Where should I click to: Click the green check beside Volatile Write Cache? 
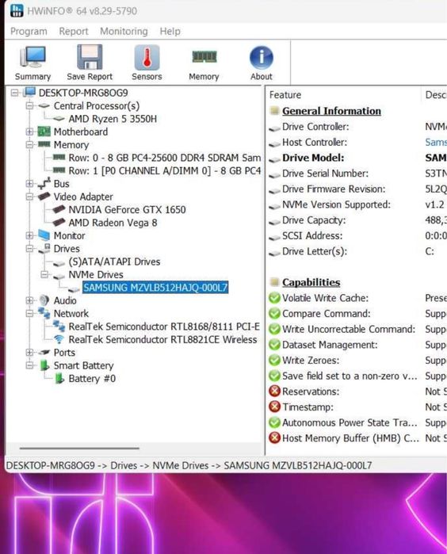coord(274,298)
